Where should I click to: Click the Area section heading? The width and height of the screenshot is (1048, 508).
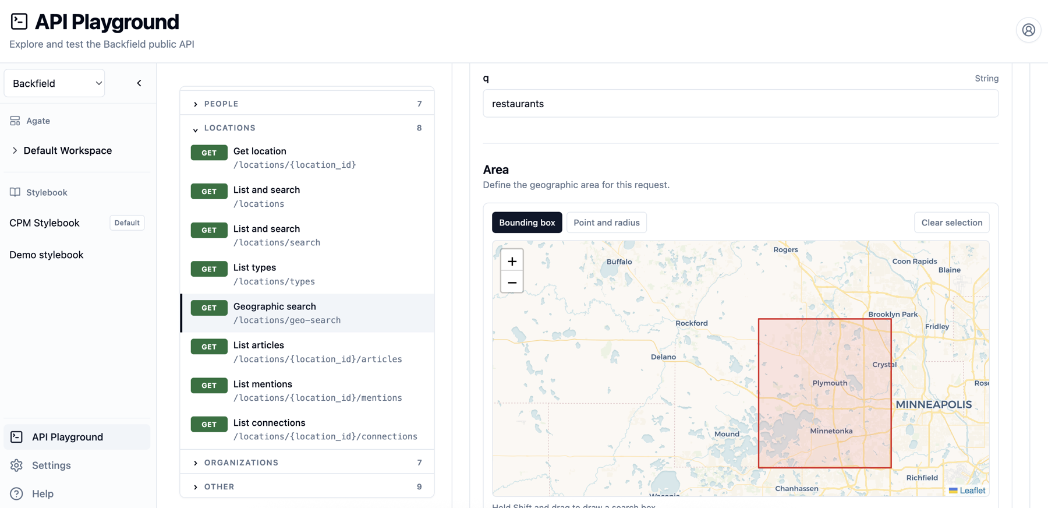pos(495,170)
